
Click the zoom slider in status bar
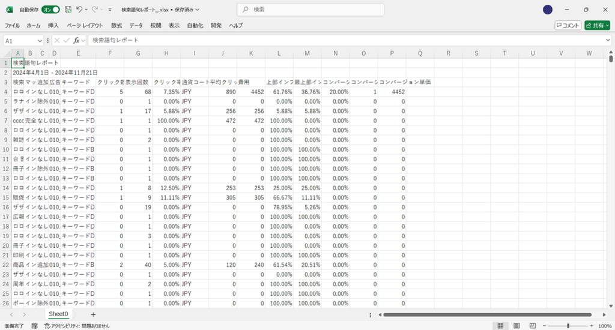[568, 326]
